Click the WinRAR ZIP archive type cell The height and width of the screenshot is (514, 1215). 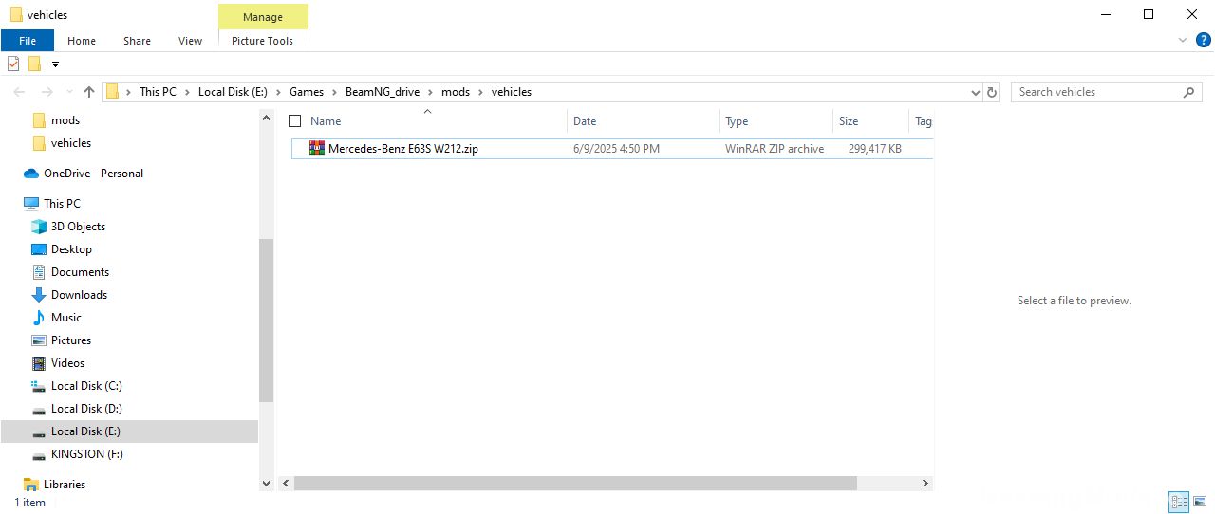tap(775, 149)
